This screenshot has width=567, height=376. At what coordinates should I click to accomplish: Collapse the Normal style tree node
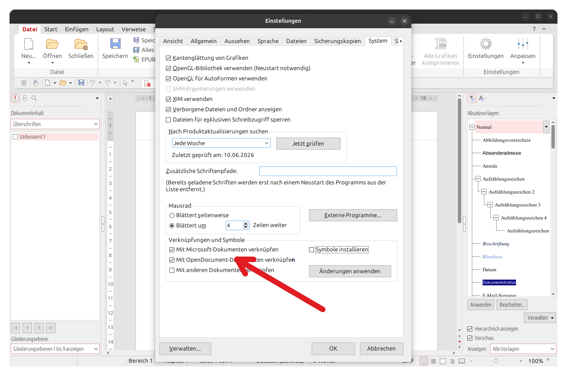[x=472, y=127]
